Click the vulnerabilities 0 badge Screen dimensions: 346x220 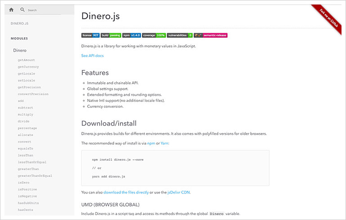180,35
